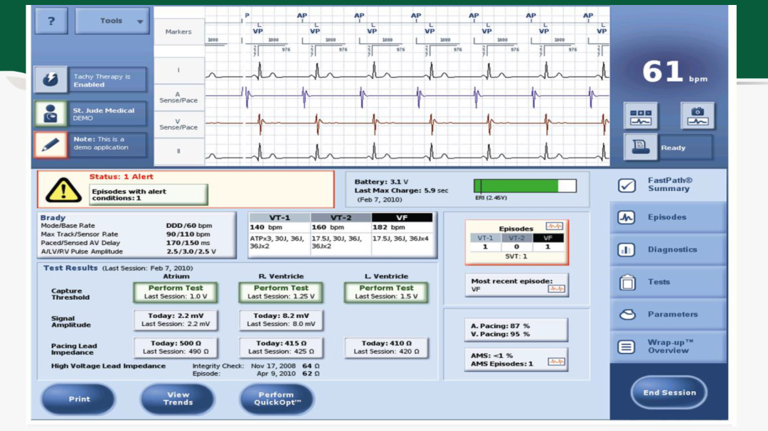Click the ECG freeze capture camera icon

pyautogui.click(x=697, y=116)
